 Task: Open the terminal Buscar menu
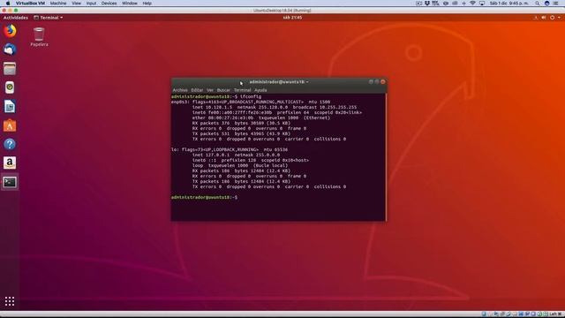point(223,90)
